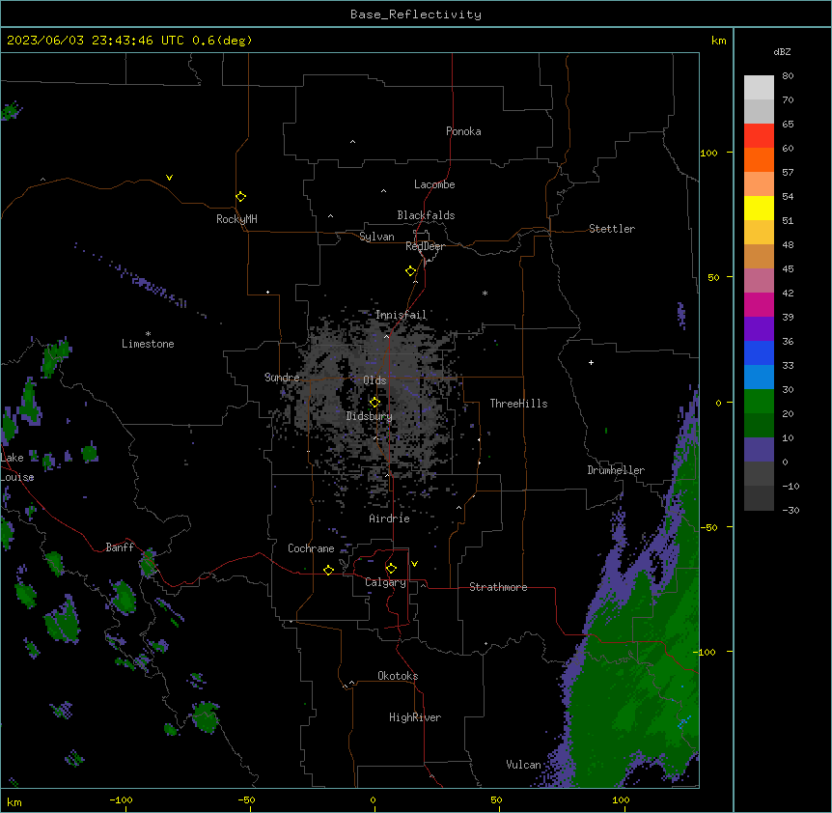Select the Blackfalds city label
Screen dimensions: 832x813
tap(426, 215)
